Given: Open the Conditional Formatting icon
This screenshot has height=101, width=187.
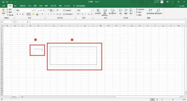Looking at the screenshot, I should 98,11.
